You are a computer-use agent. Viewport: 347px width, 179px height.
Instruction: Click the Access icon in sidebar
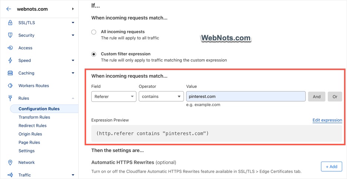(x=10, y=48)
